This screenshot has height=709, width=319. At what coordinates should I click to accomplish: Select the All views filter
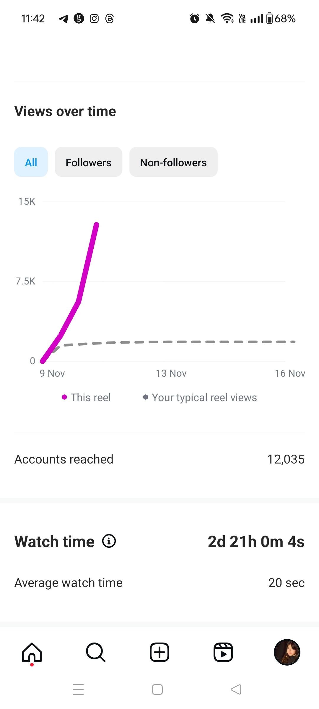pyautogui.click(x=31, y=162)
